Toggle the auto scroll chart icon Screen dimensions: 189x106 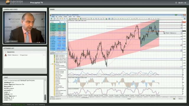(x=101, y=19)
